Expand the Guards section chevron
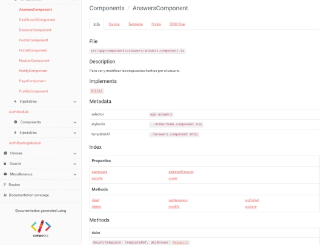This screenshot has height=245, width=327. (75, 164)
